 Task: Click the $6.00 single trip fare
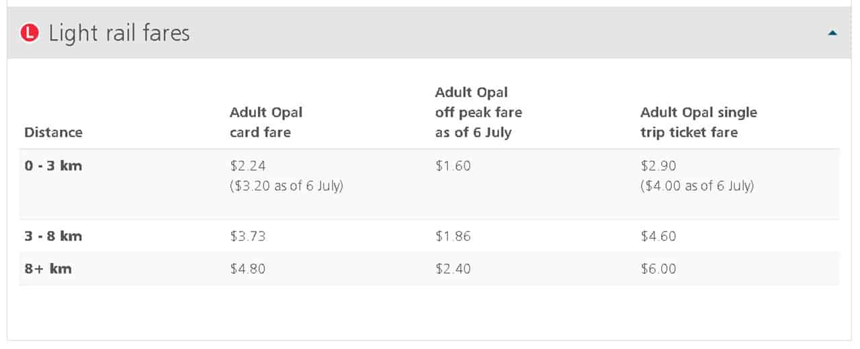[x=658, y=268]
